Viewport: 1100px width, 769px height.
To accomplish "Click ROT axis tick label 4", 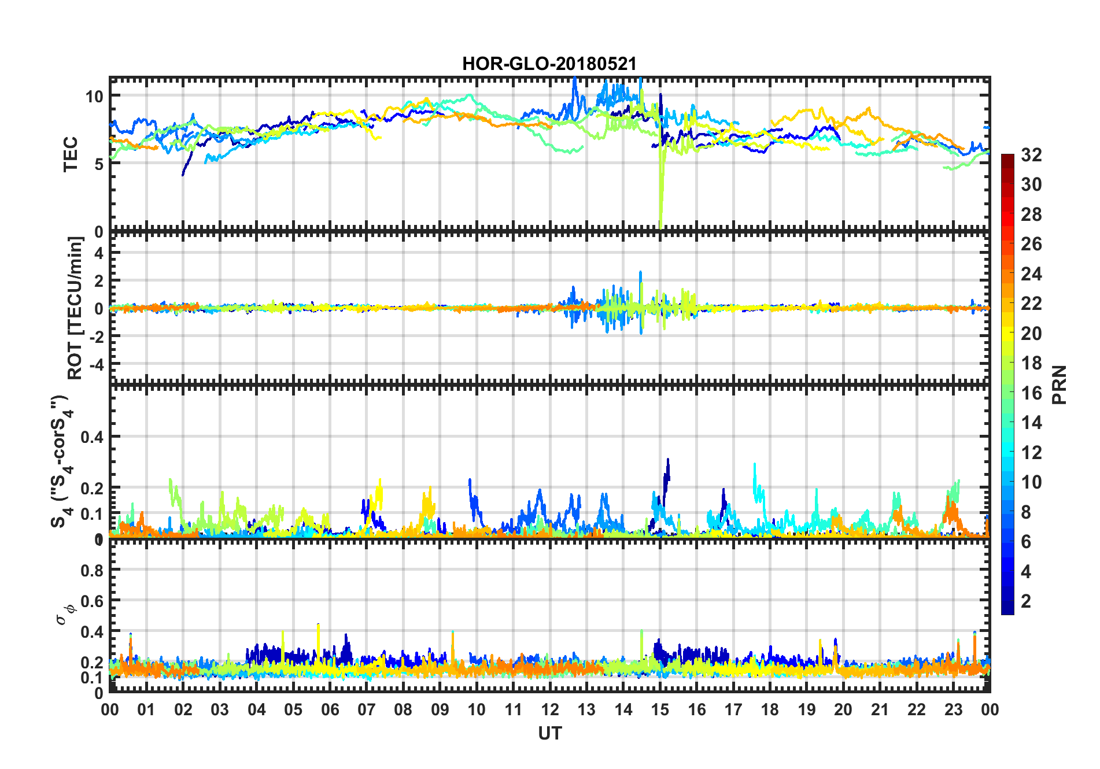I will [99, 253].
